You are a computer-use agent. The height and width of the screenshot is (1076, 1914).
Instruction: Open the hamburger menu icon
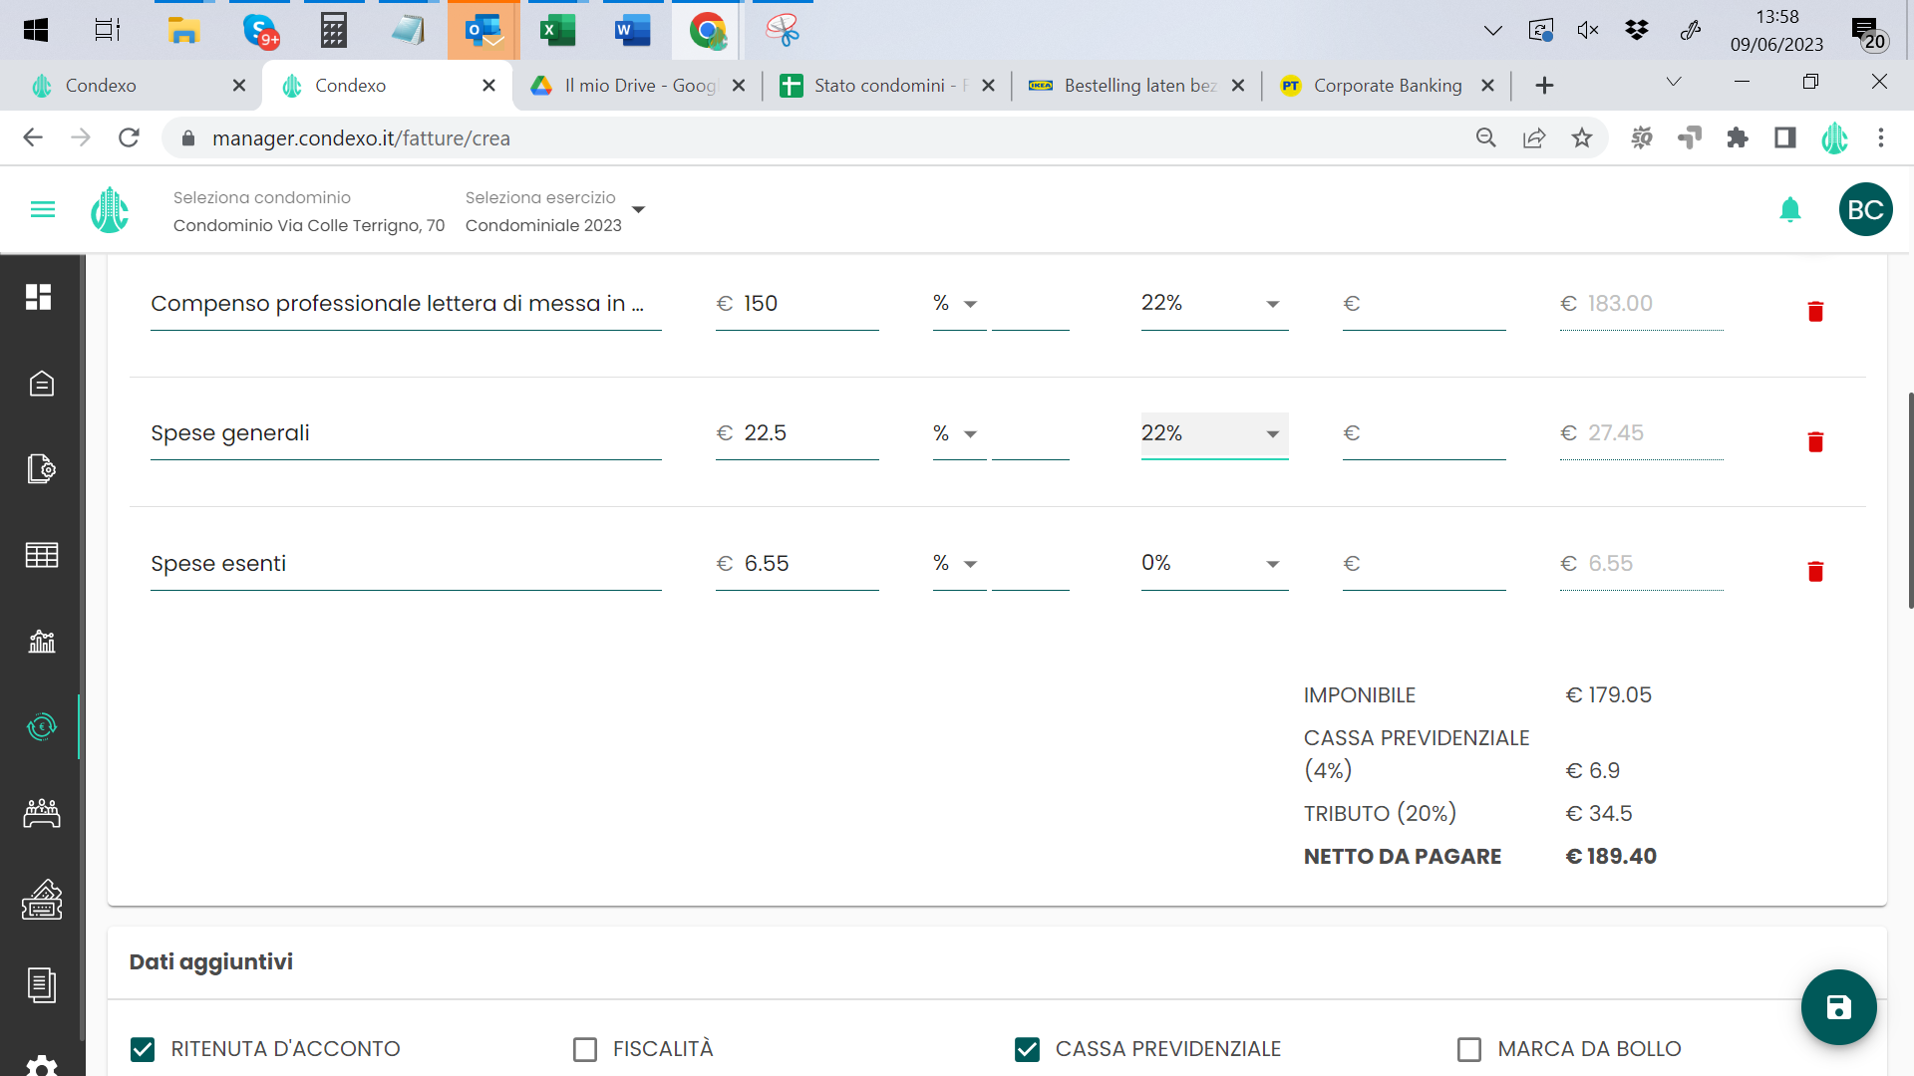[x=43, y=209]
